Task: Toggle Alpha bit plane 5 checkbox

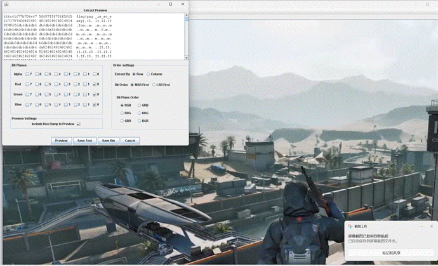Action: pos(46,74)
